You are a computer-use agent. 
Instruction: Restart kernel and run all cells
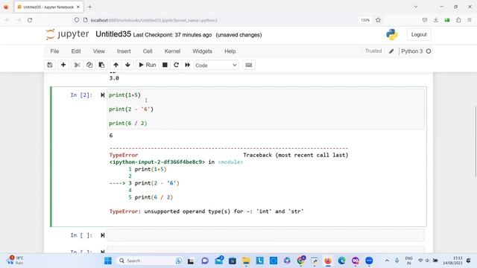(187, 65)
